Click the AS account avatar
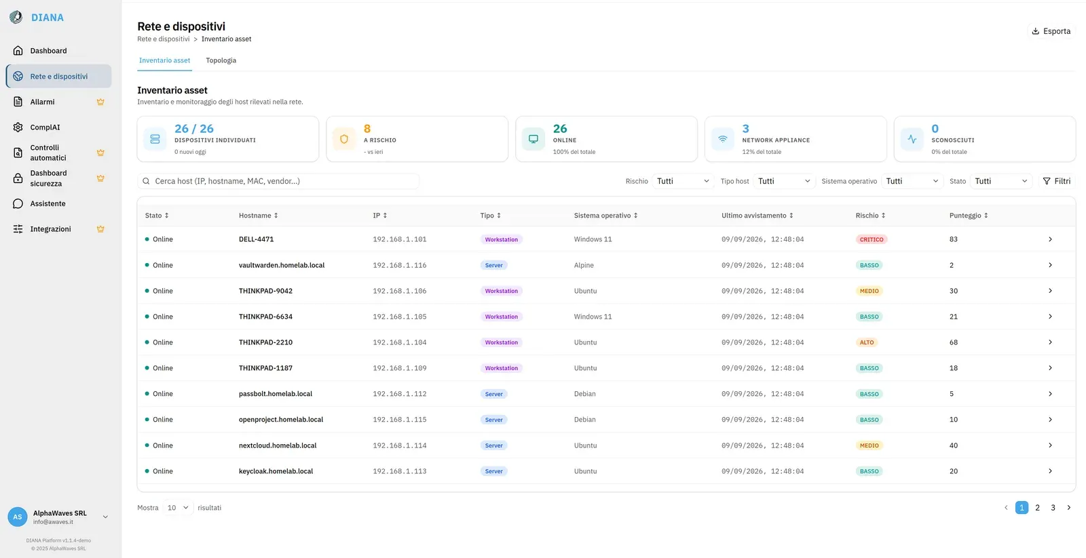 (18, 517)
